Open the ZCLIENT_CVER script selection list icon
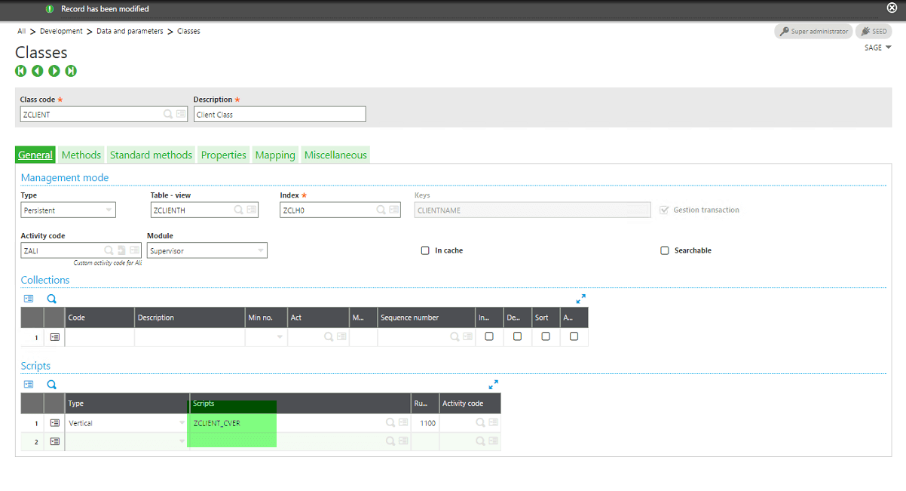This screenshot has width=906, height=491. pyautogui.click(x=403, y=423)
